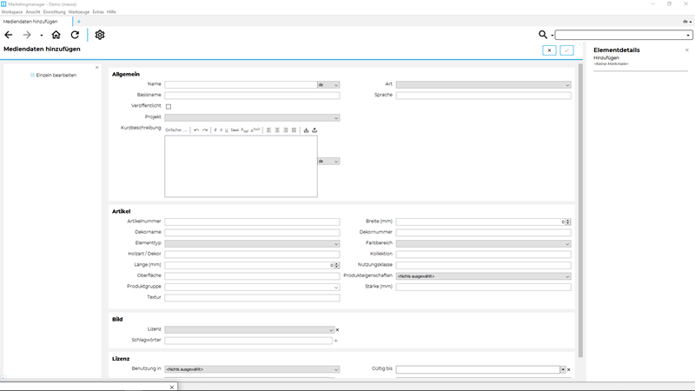This screenshot has height=391, width=695.
Task: Open the Werkzeuge menu
Action: pyautogui.click(x=79, y=12)
